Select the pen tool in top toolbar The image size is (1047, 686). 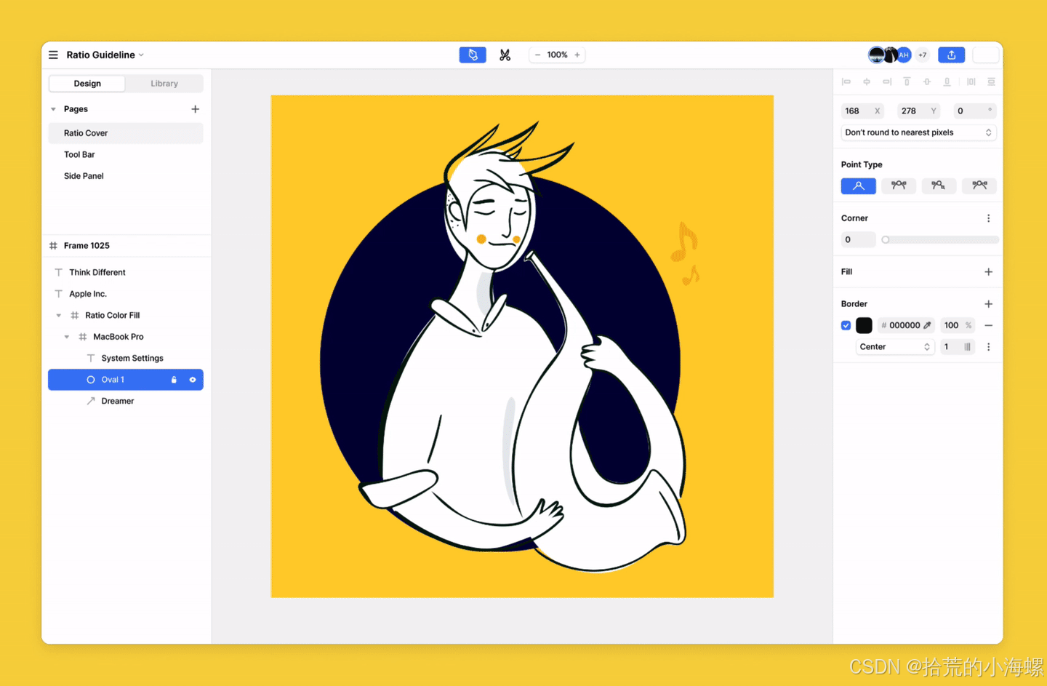point(473,55)
